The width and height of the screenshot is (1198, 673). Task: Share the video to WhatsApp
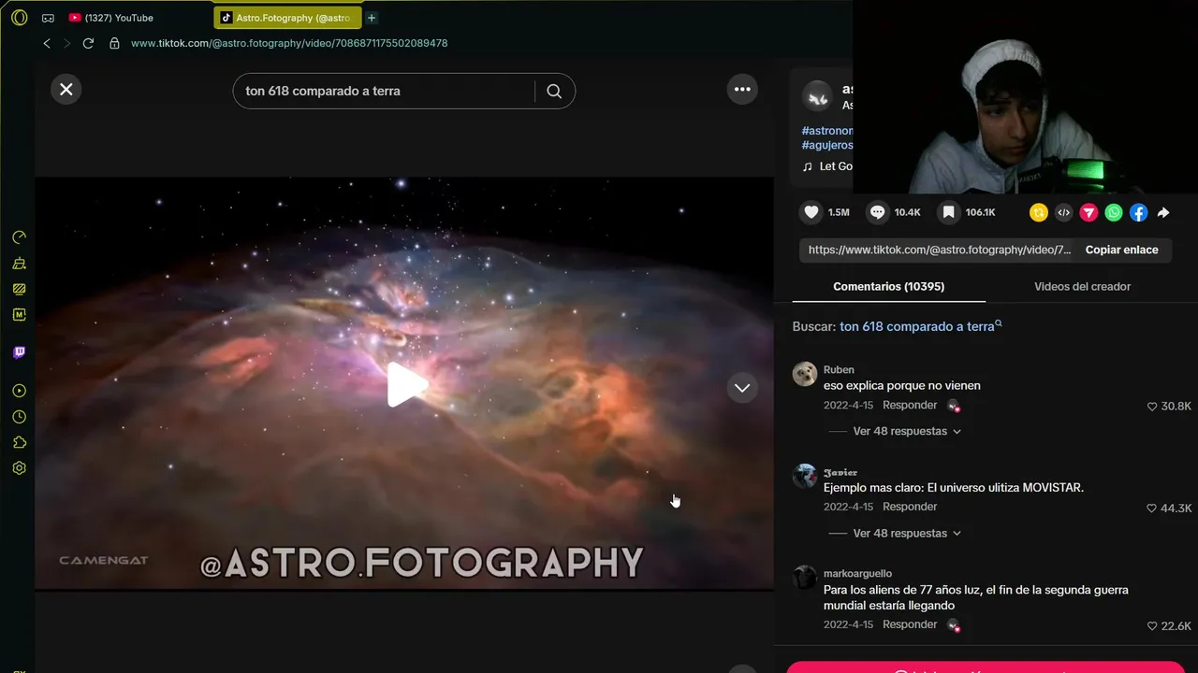pos(1114,213)
